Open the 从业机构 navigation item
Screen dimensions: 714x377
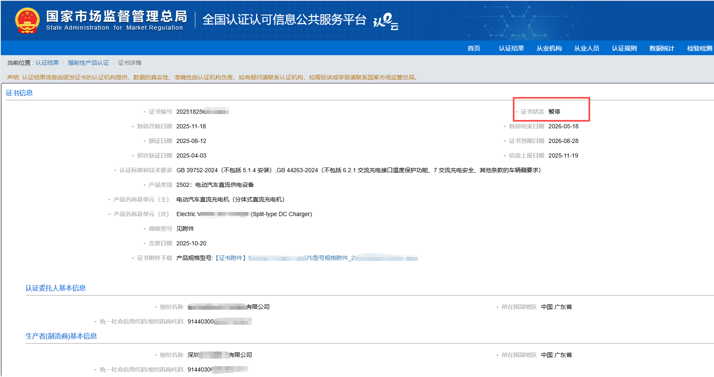549,48
